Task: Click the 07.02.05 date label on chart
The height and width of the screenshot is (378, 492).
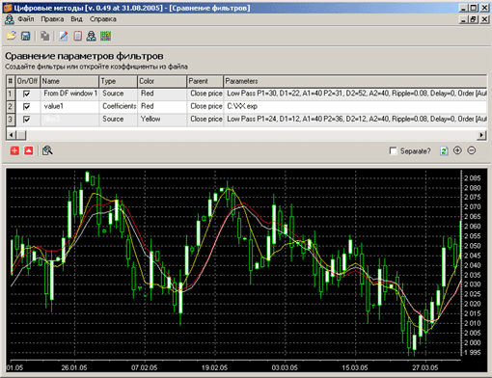Action: tap(144, 367)
